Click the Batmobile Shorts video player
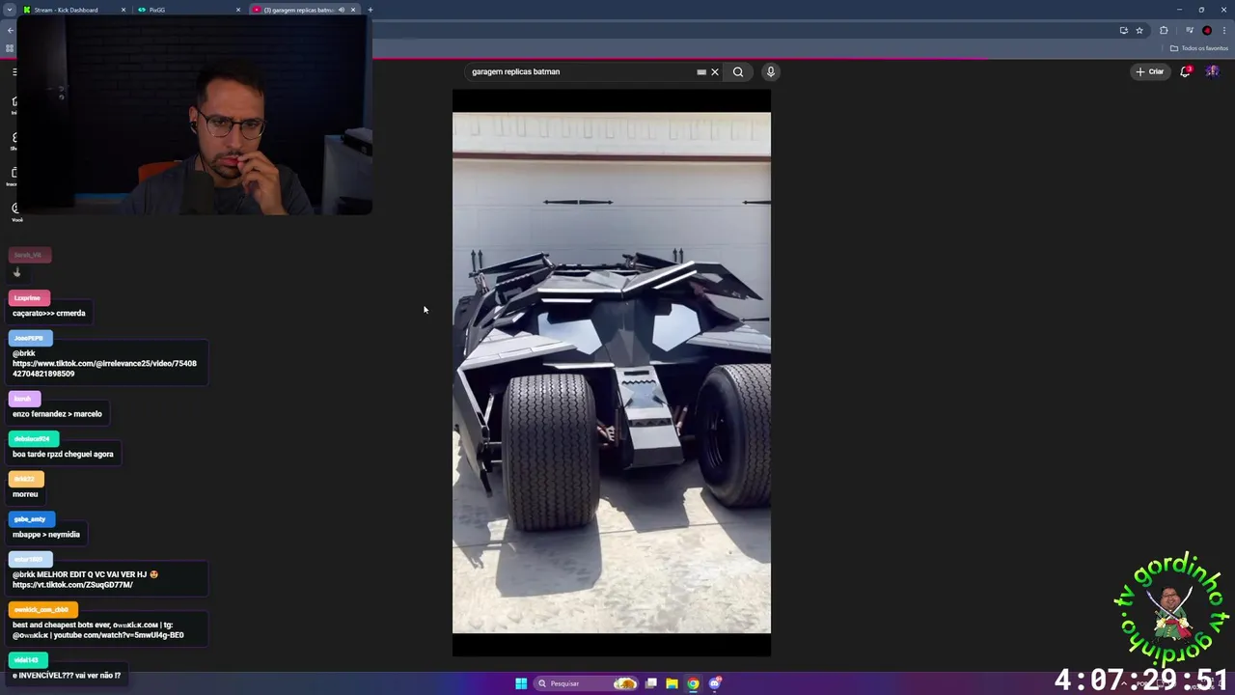1235x695 pixels. (x=612, y=373)
